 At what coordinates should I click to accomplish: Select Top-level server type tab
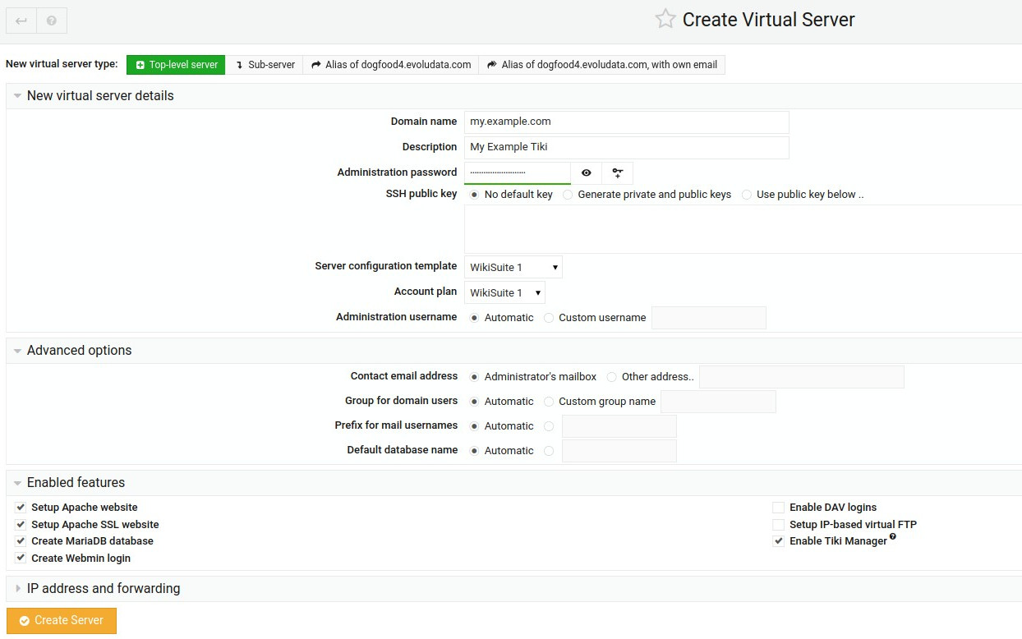[176, 65]
